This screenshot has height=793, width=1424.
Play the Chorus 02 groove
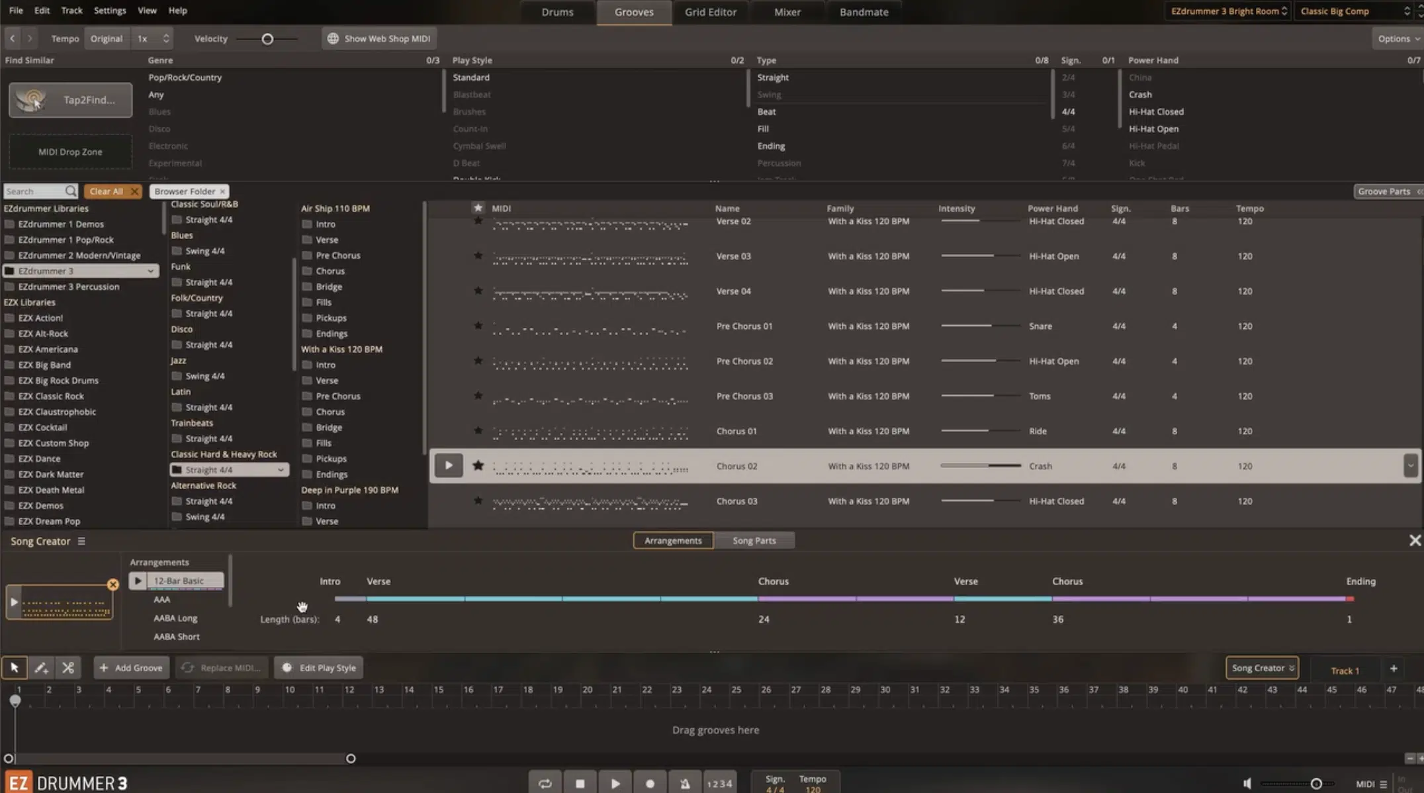(x=448, y=465)
